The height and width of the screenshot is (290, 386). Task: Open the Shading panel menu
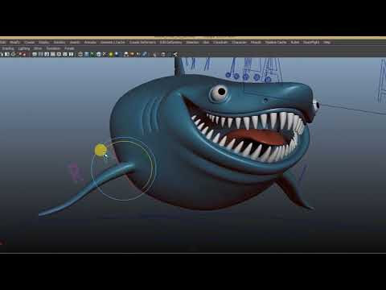click(8, 48)
